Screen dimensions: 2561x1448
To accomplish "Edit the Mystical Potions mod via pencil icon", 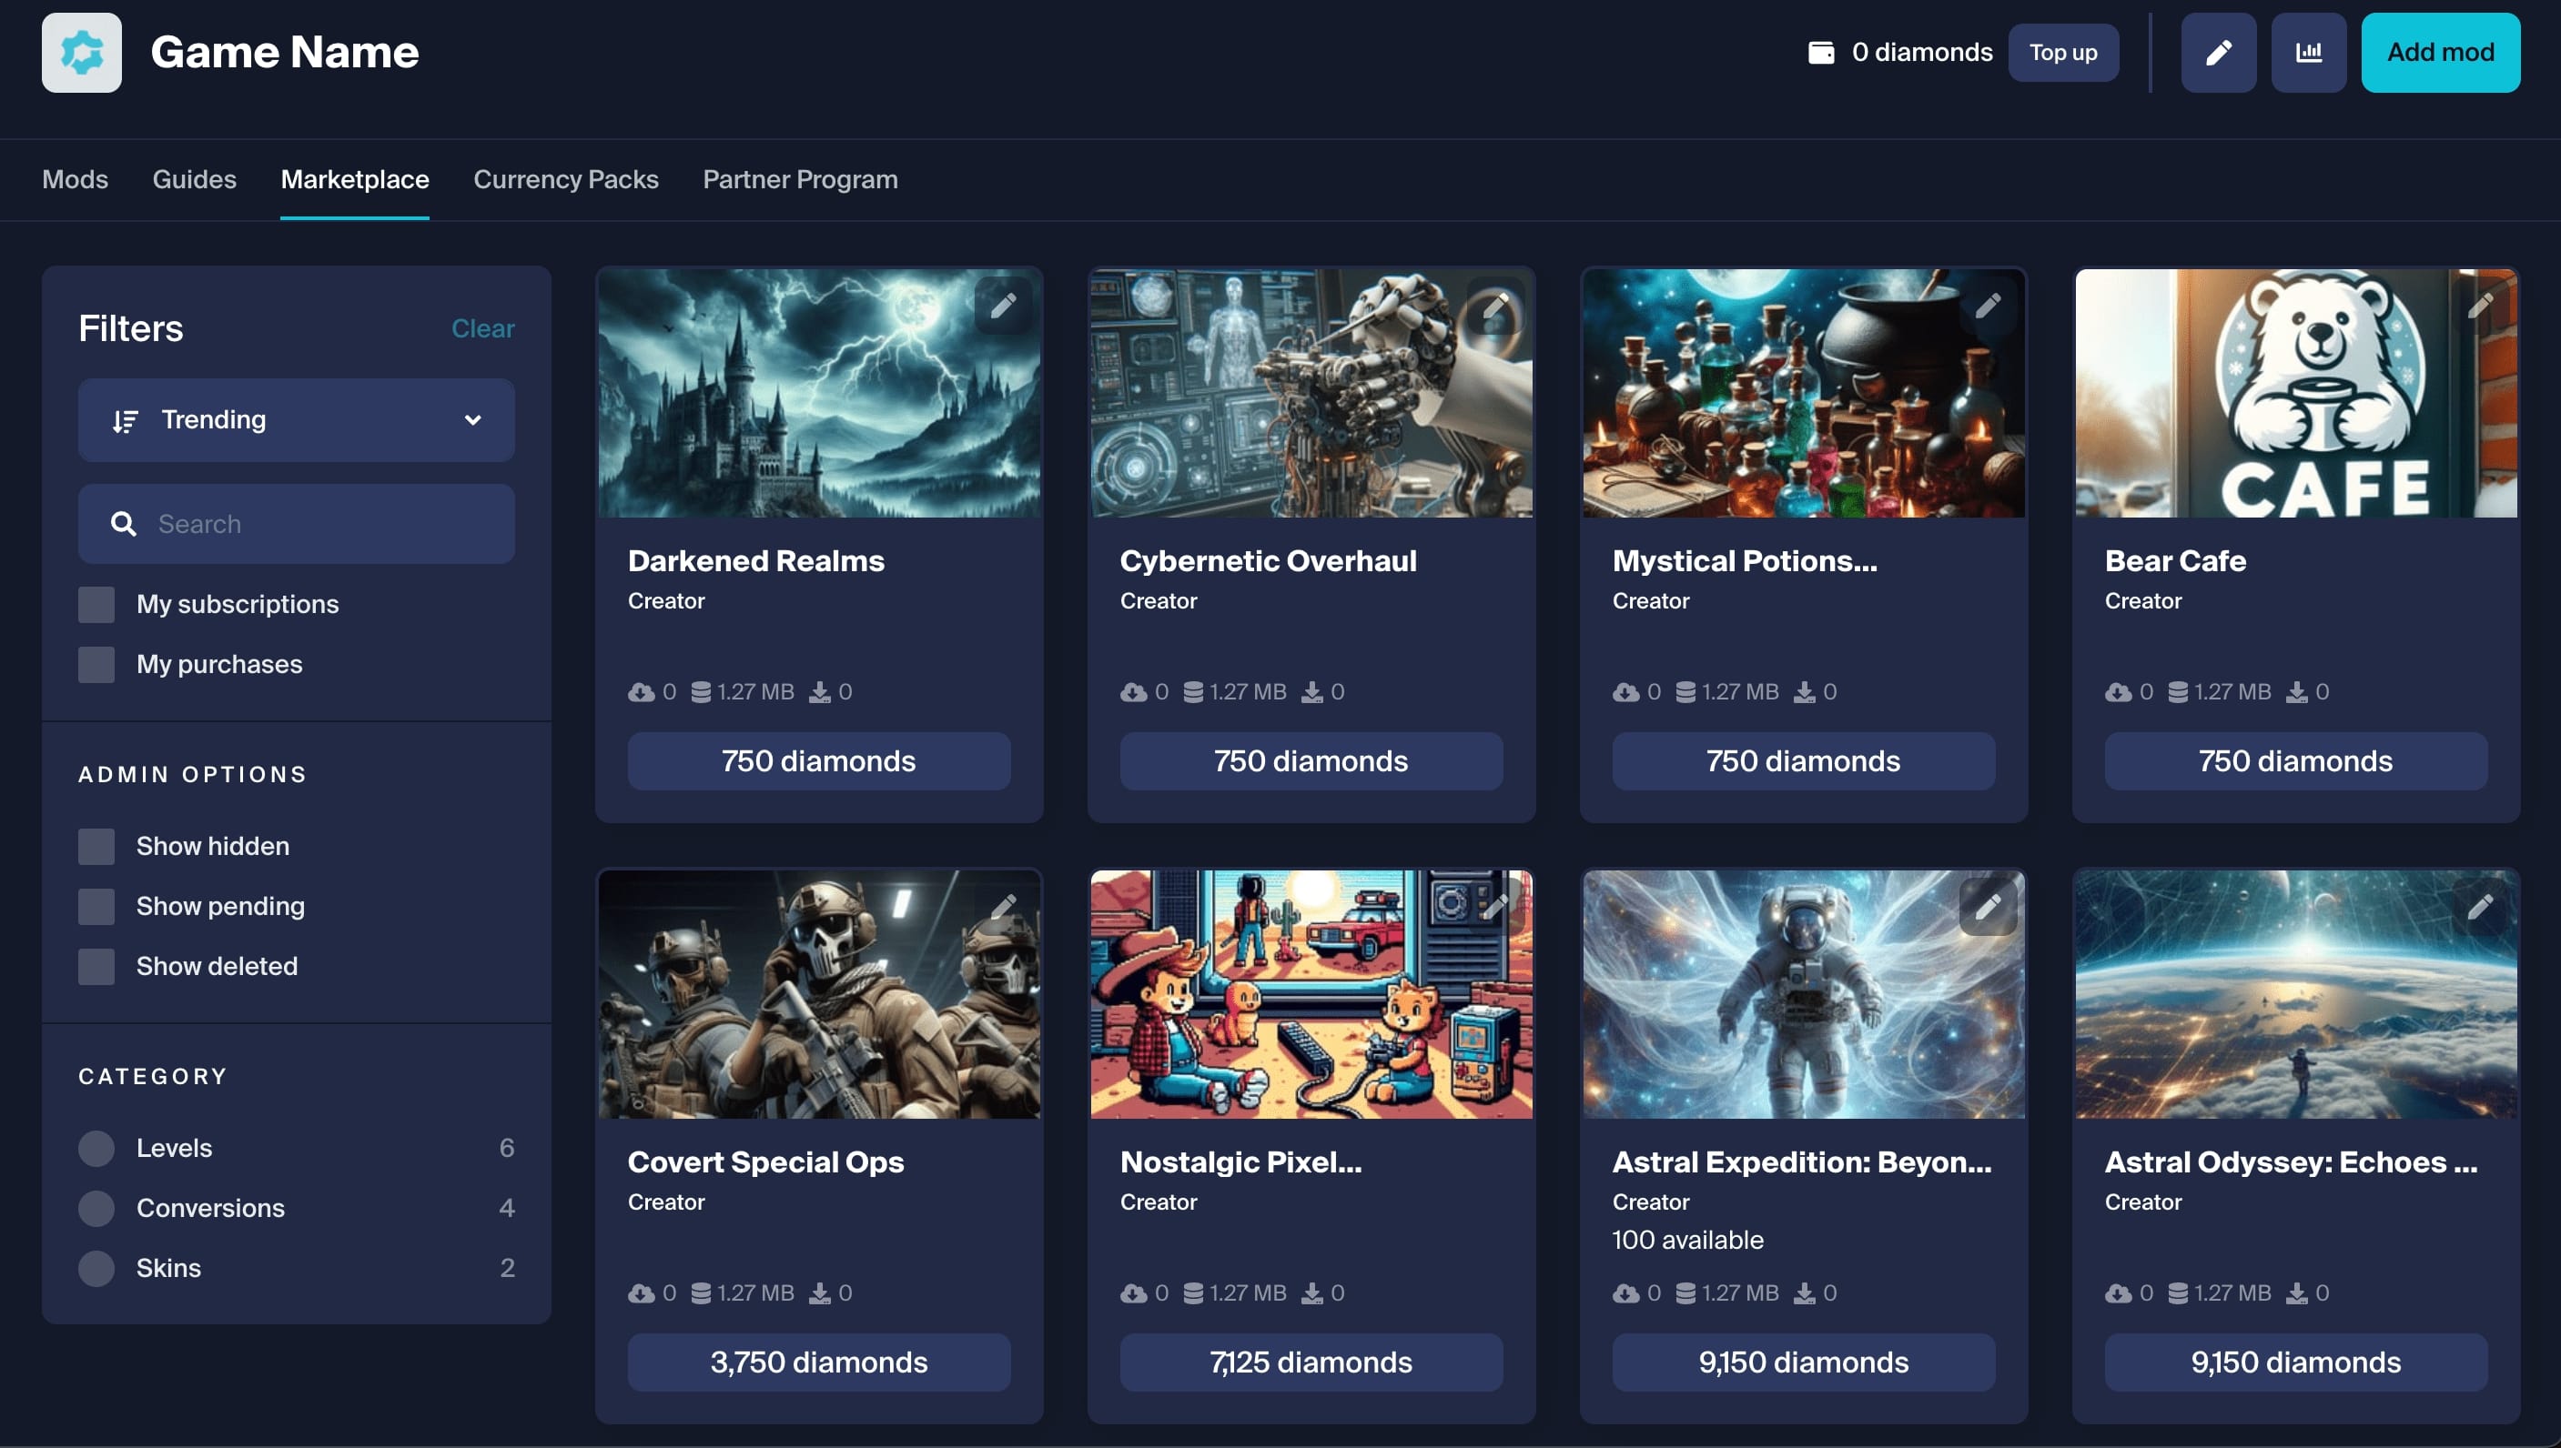I will [1988, 306].
